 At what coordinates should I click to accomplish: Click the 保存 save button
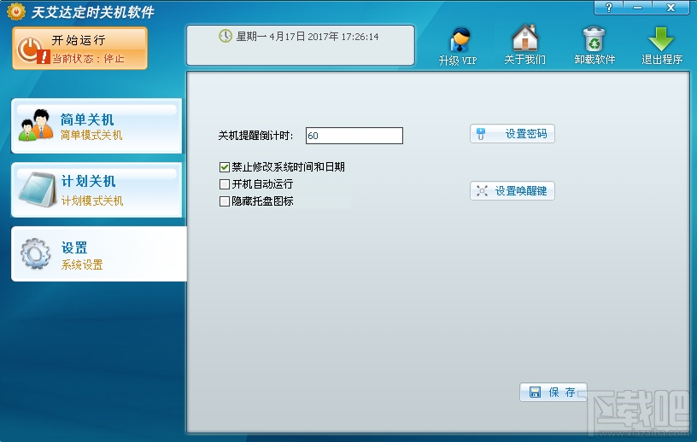pos(553,393)
